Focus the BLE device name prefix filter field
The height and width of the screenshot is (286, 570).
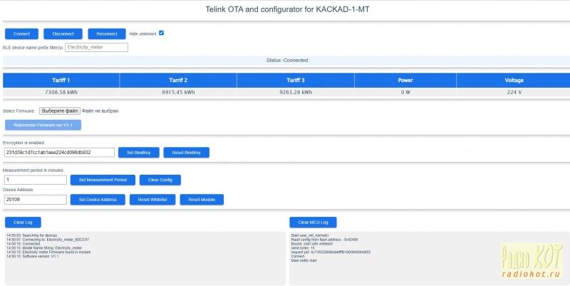pos(96,47)
